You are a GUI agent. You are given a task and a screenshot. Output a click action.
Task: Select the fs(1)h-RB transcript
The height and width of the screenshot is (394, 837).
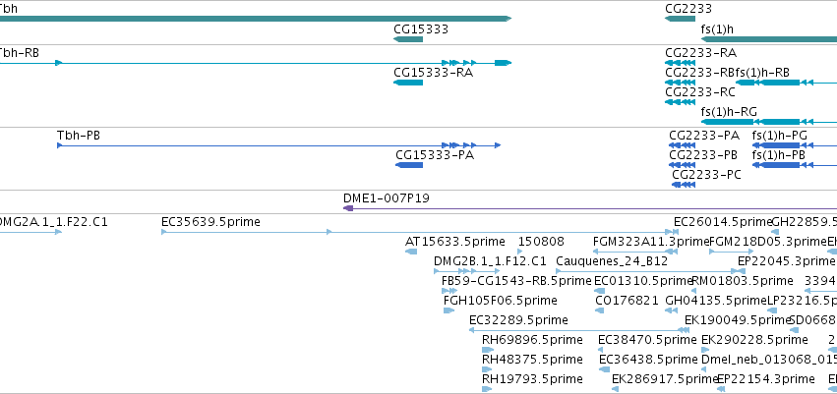tap(786, 83)
